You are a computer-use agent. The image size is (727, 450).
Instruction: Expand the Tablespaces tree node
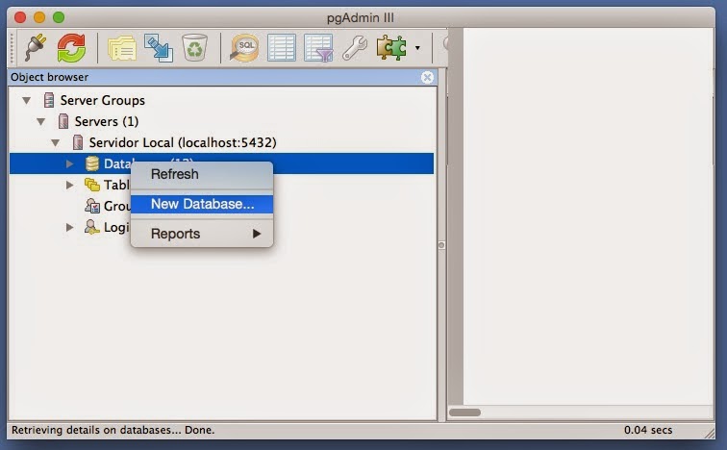coord(69,185)
